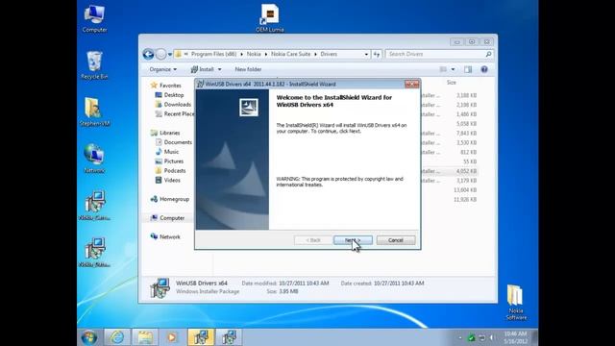Click Nokia in address bar path
Image resolution: width=615 pixels, height=346 pixels.
click(x=254, y=54)
